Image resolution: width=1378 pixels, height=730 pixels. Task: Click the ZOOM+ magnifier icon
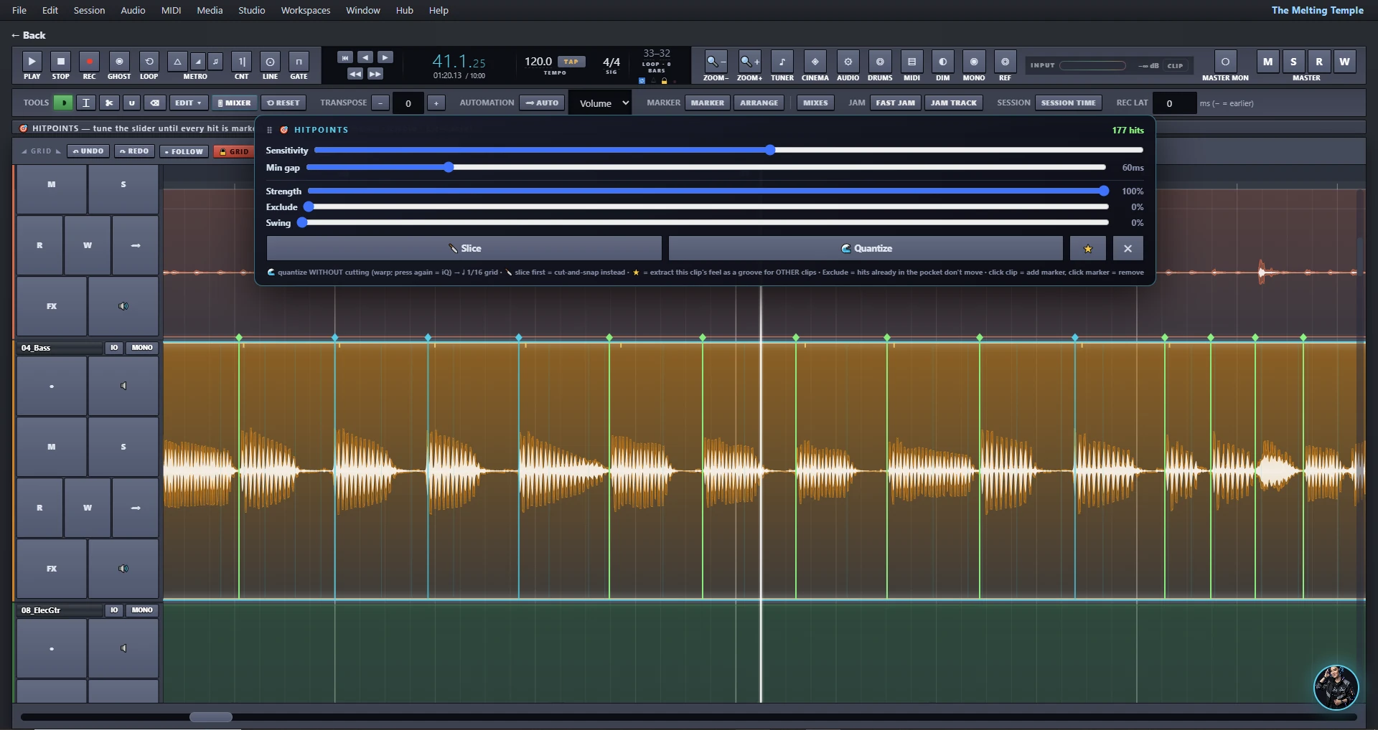coord(750,62)
